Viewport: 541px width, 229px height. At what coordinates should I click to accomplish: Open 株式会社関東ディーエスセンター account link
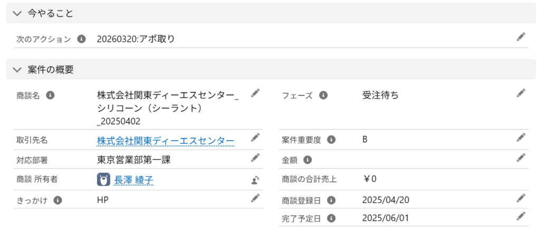point(165,140)
